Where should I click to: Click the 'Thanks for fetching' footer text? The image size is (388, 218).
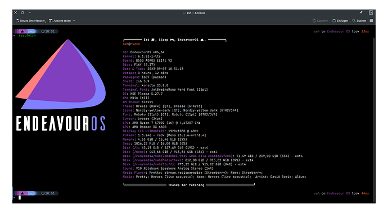coord(186,185)
